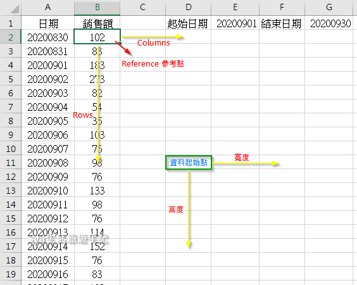Select row 1 header
This screenshot has width=357, height=285.
11,23
